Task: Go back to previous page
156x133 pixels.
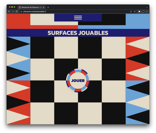Action: (9, 11)
